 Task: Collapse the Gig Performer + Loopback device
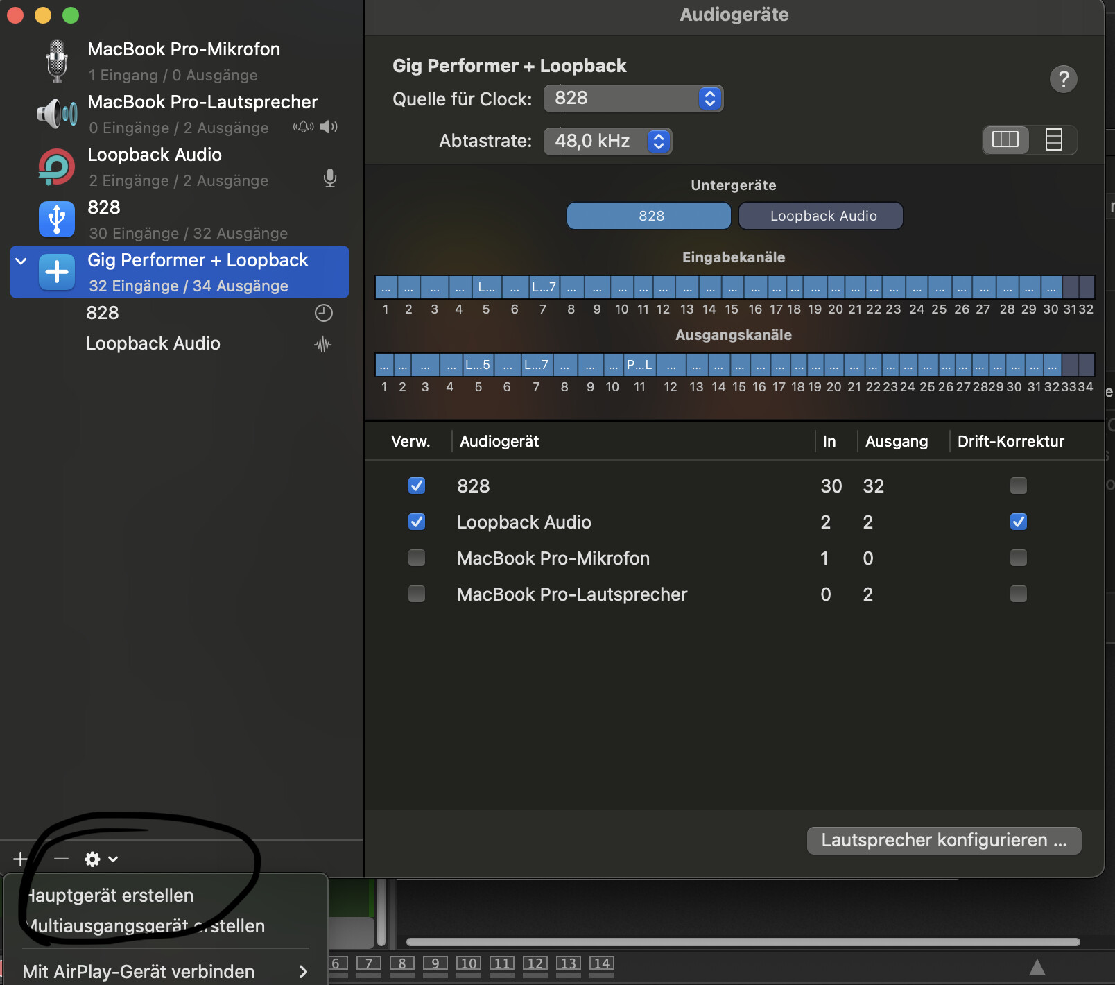21,262
